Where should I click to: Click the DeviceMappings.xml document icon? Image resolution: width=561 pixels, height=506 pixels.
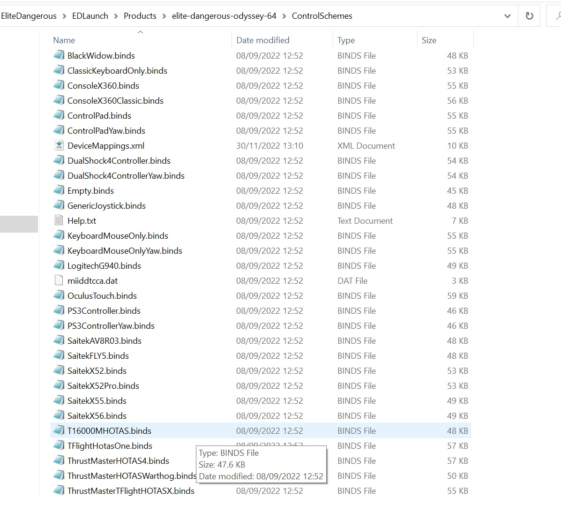(59, 145)
